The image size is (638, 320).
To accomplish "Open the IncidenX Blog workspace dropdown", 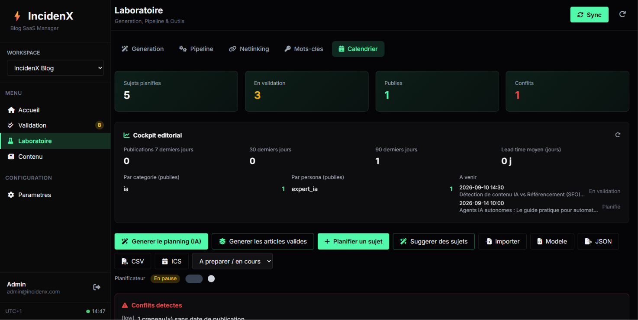I will (55, 68).
